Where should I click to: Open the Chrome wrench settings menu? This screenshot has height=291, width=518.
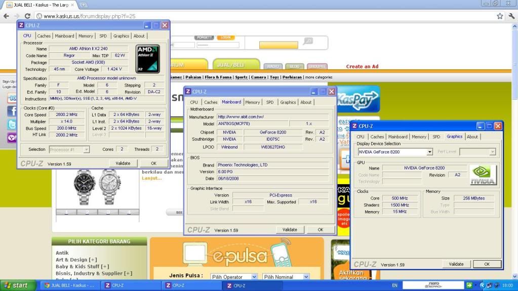coord(511,16)
